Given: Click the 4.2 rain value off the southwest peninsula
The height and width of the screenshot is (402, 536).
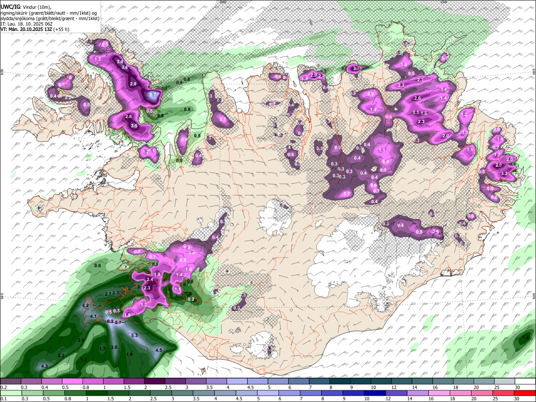Looking at the screenshot, I should tap(86, 305).
